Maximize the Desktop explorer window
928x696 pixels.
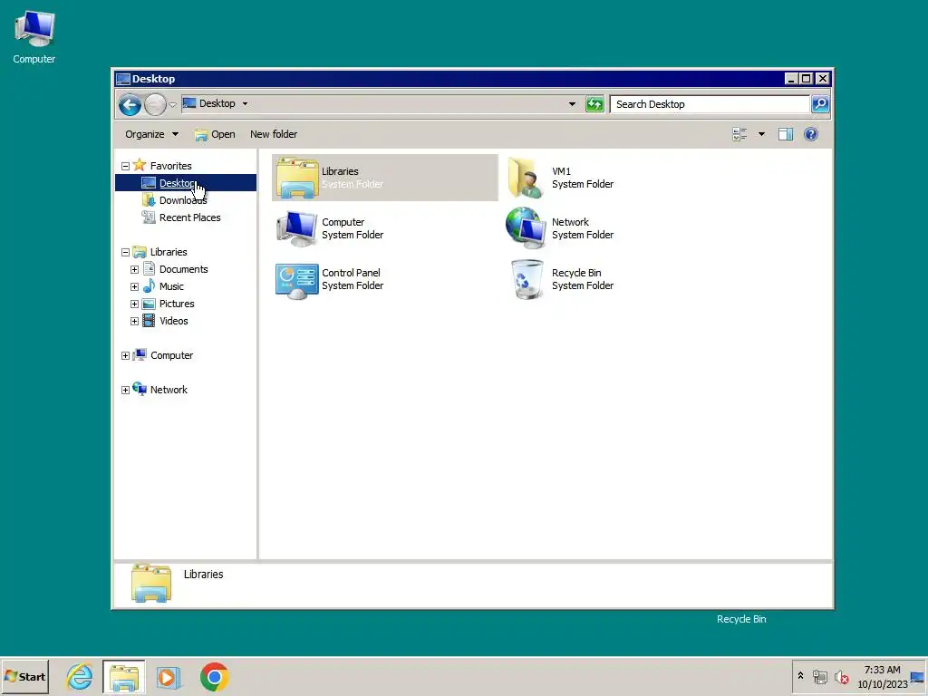[x=806, y=79]
